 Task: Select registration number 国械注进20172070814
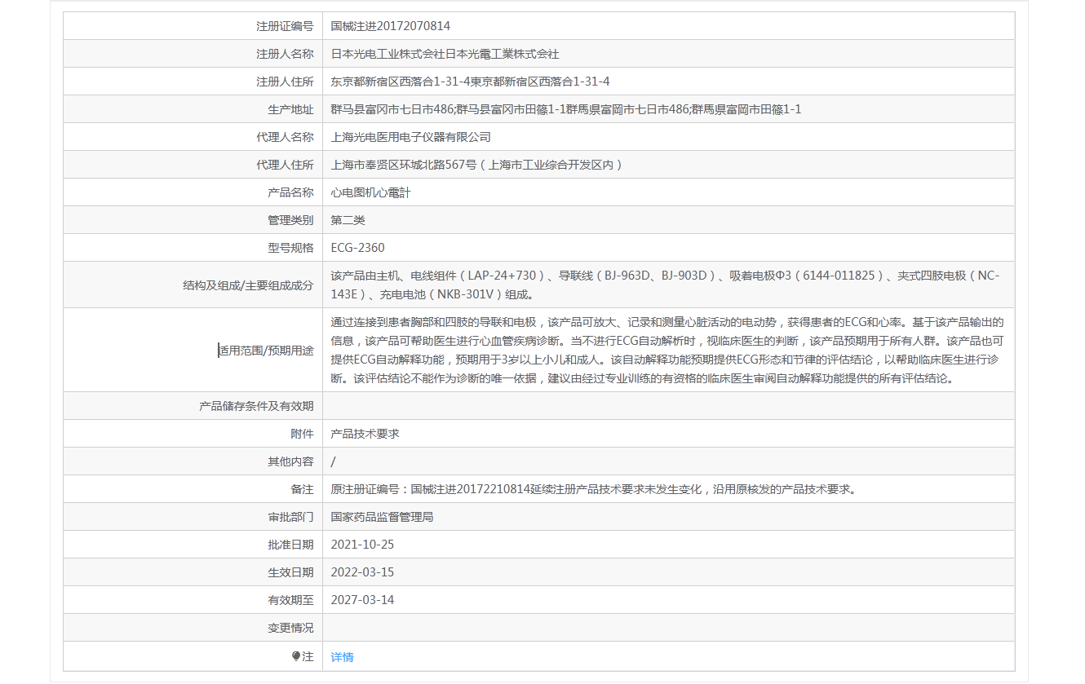tap(390, 26)
